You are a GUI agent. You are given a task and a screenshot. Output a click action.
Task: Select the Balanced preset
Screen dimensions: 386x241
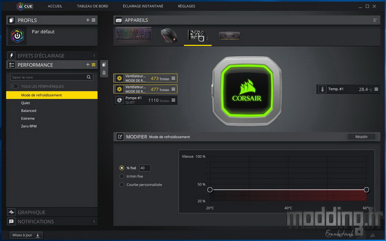coord(28,111)
